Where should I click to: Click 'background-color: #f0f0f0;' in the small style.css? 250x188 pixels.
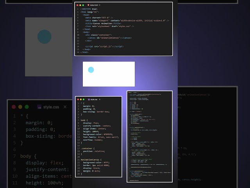click(98, 134)
